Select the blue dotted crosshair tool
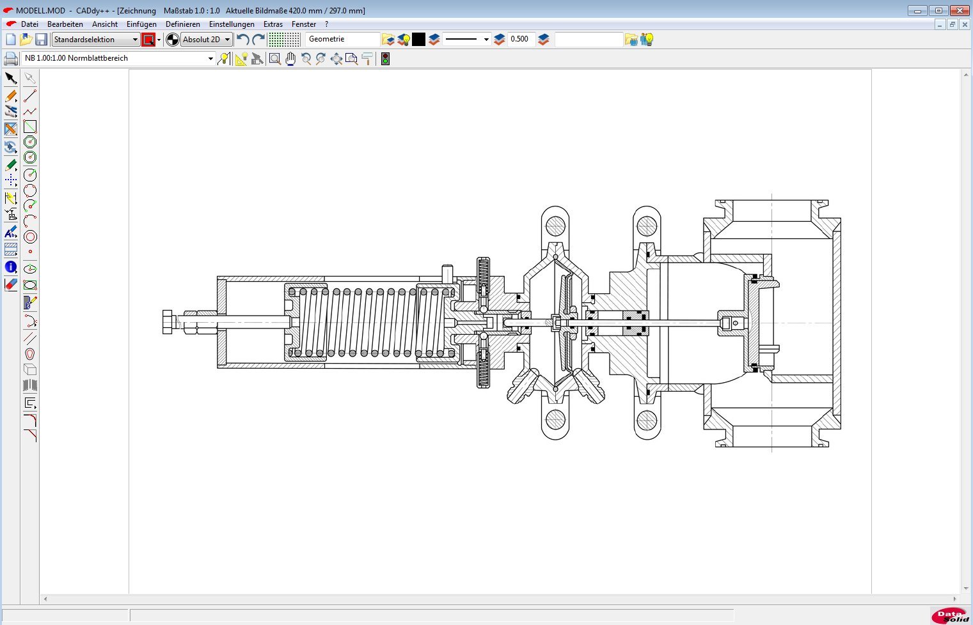Screen dimensions: 973x625 11,181
